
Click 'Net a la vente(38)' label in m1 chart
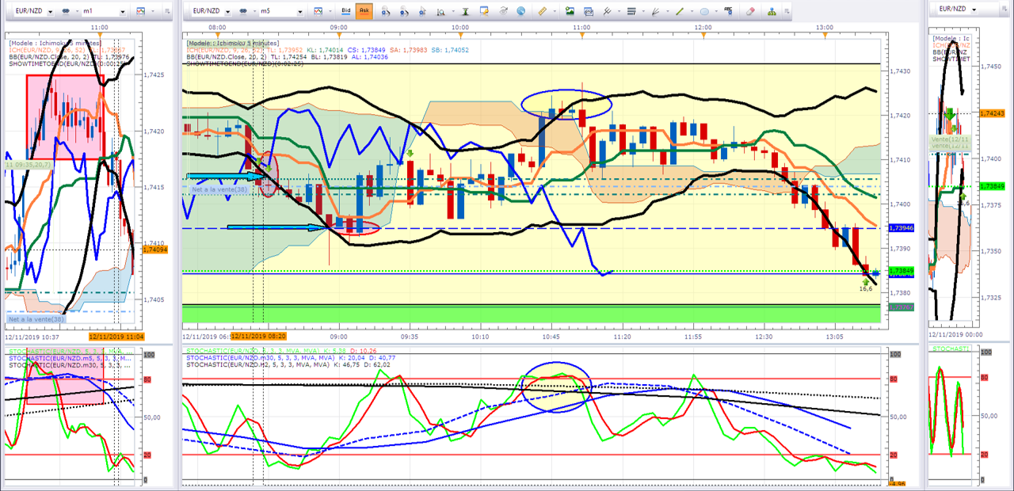pos(36,318)
